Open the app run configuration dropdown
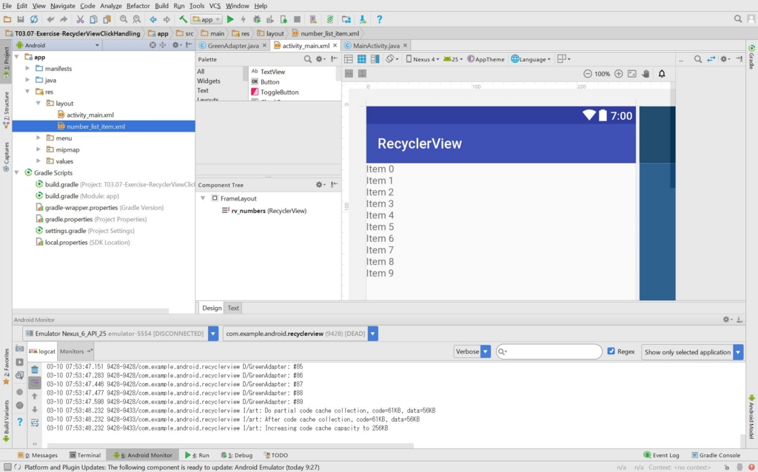The height and width of the screenshot is (472, 758). pyautogui.click(x=207, y=19)
